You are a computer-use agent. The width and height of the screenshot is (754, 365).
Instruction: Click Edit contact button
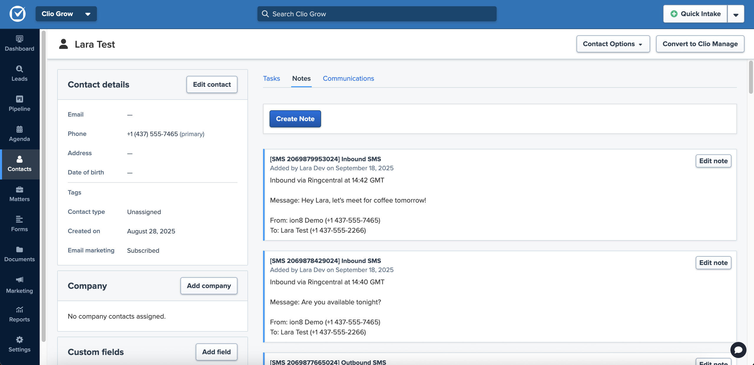tap(211, 84)
